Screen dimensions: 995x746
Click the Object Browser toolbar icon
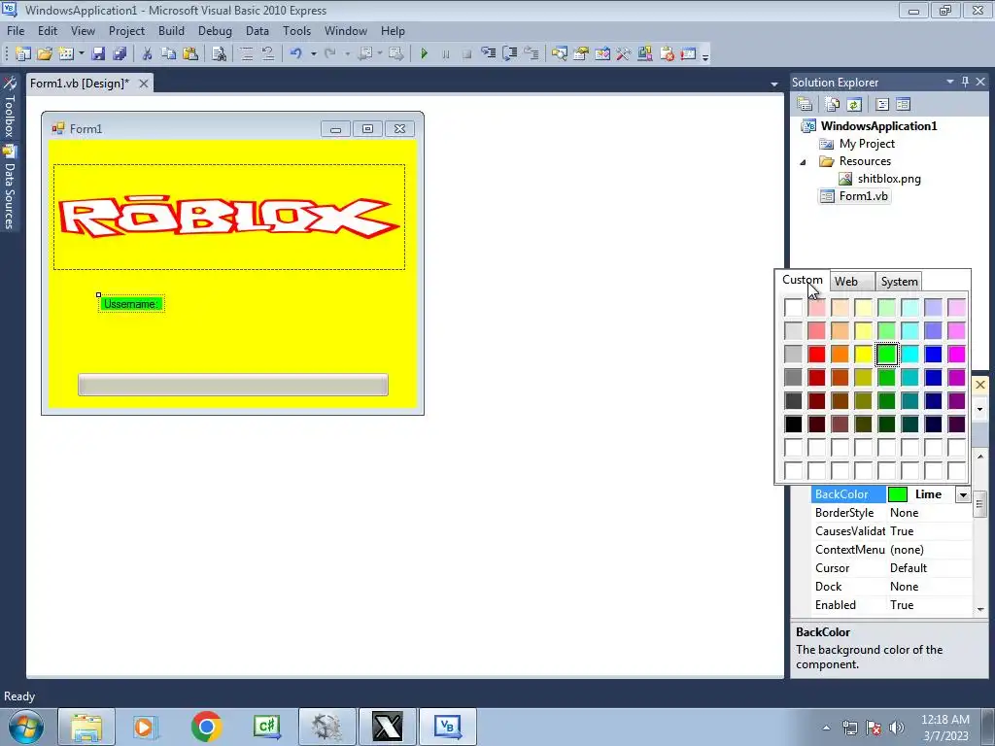(x=602, y=54)
